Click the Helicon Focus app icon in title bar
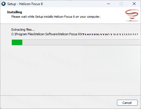This screenshot has height=109, width=141. point(3,4)
